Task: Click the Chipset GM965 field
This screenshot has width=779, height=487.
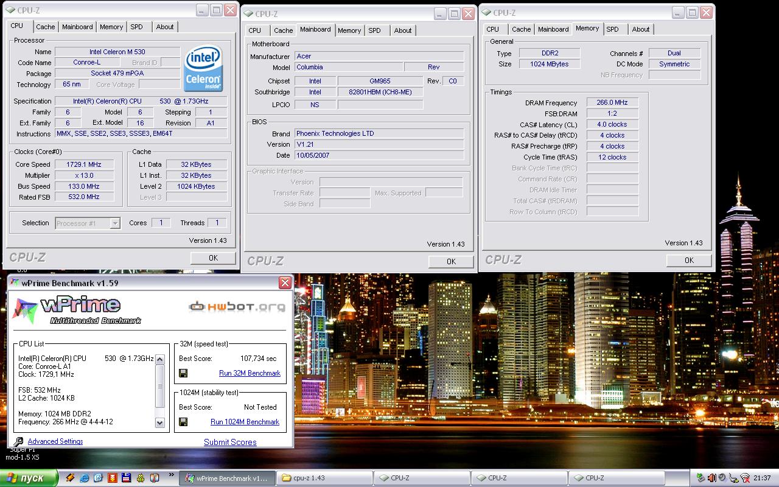Action: [x=380, y=81]
